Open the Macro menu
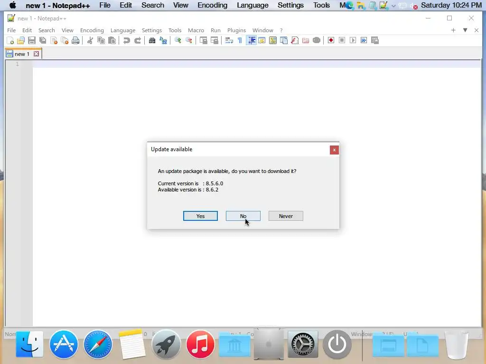The width and height of the screenshot is (486, 364). tap(196, 30)
